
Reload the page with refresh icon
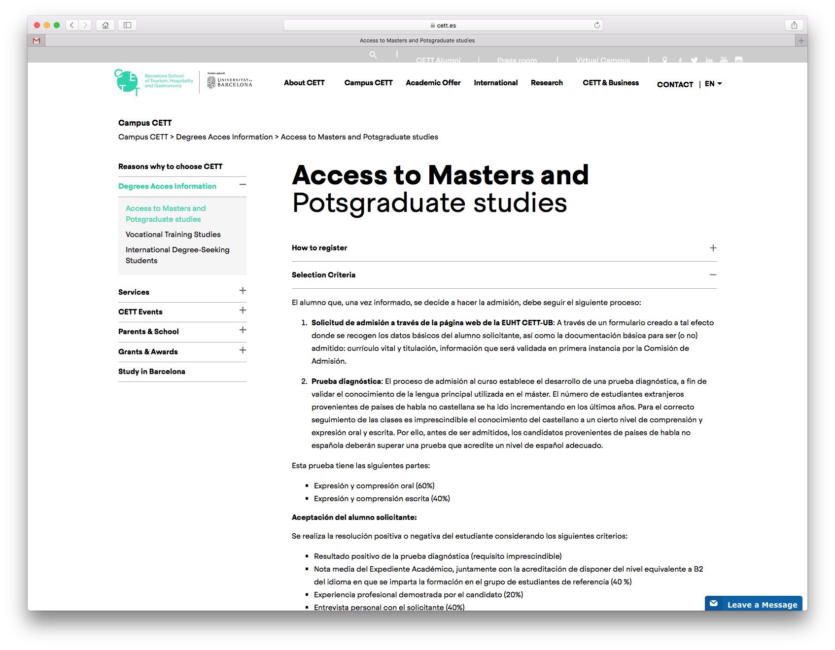[x=597, y=25]
